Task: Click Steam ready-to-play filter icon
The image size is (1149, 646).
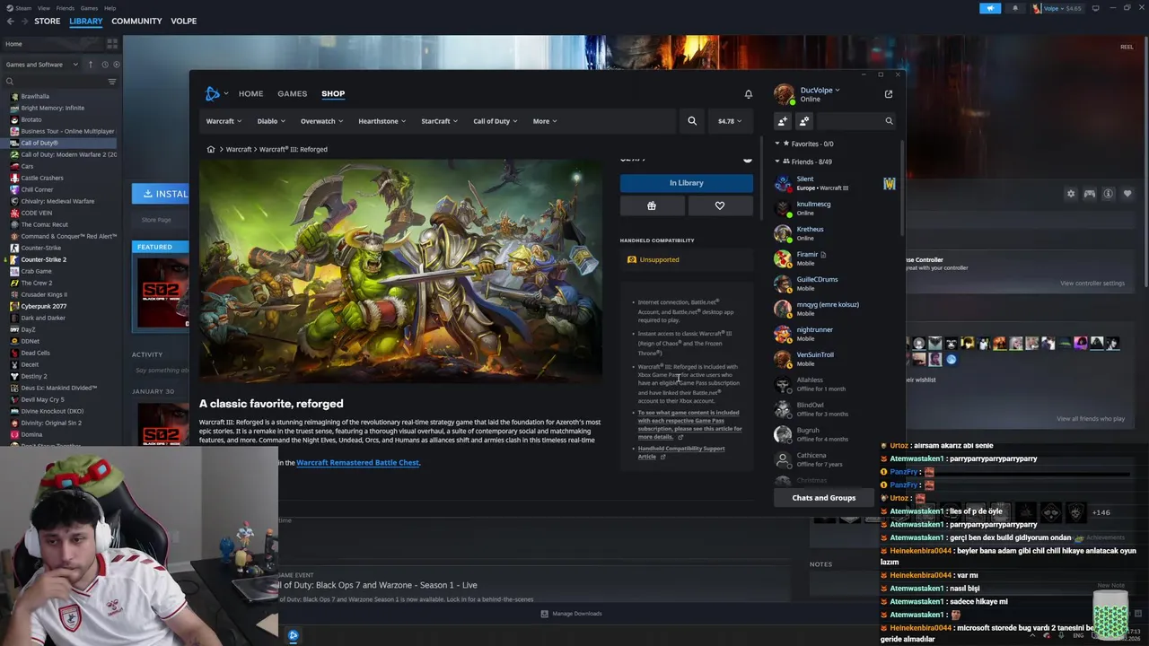Action: pyautogui.click(x=117, y=65)
